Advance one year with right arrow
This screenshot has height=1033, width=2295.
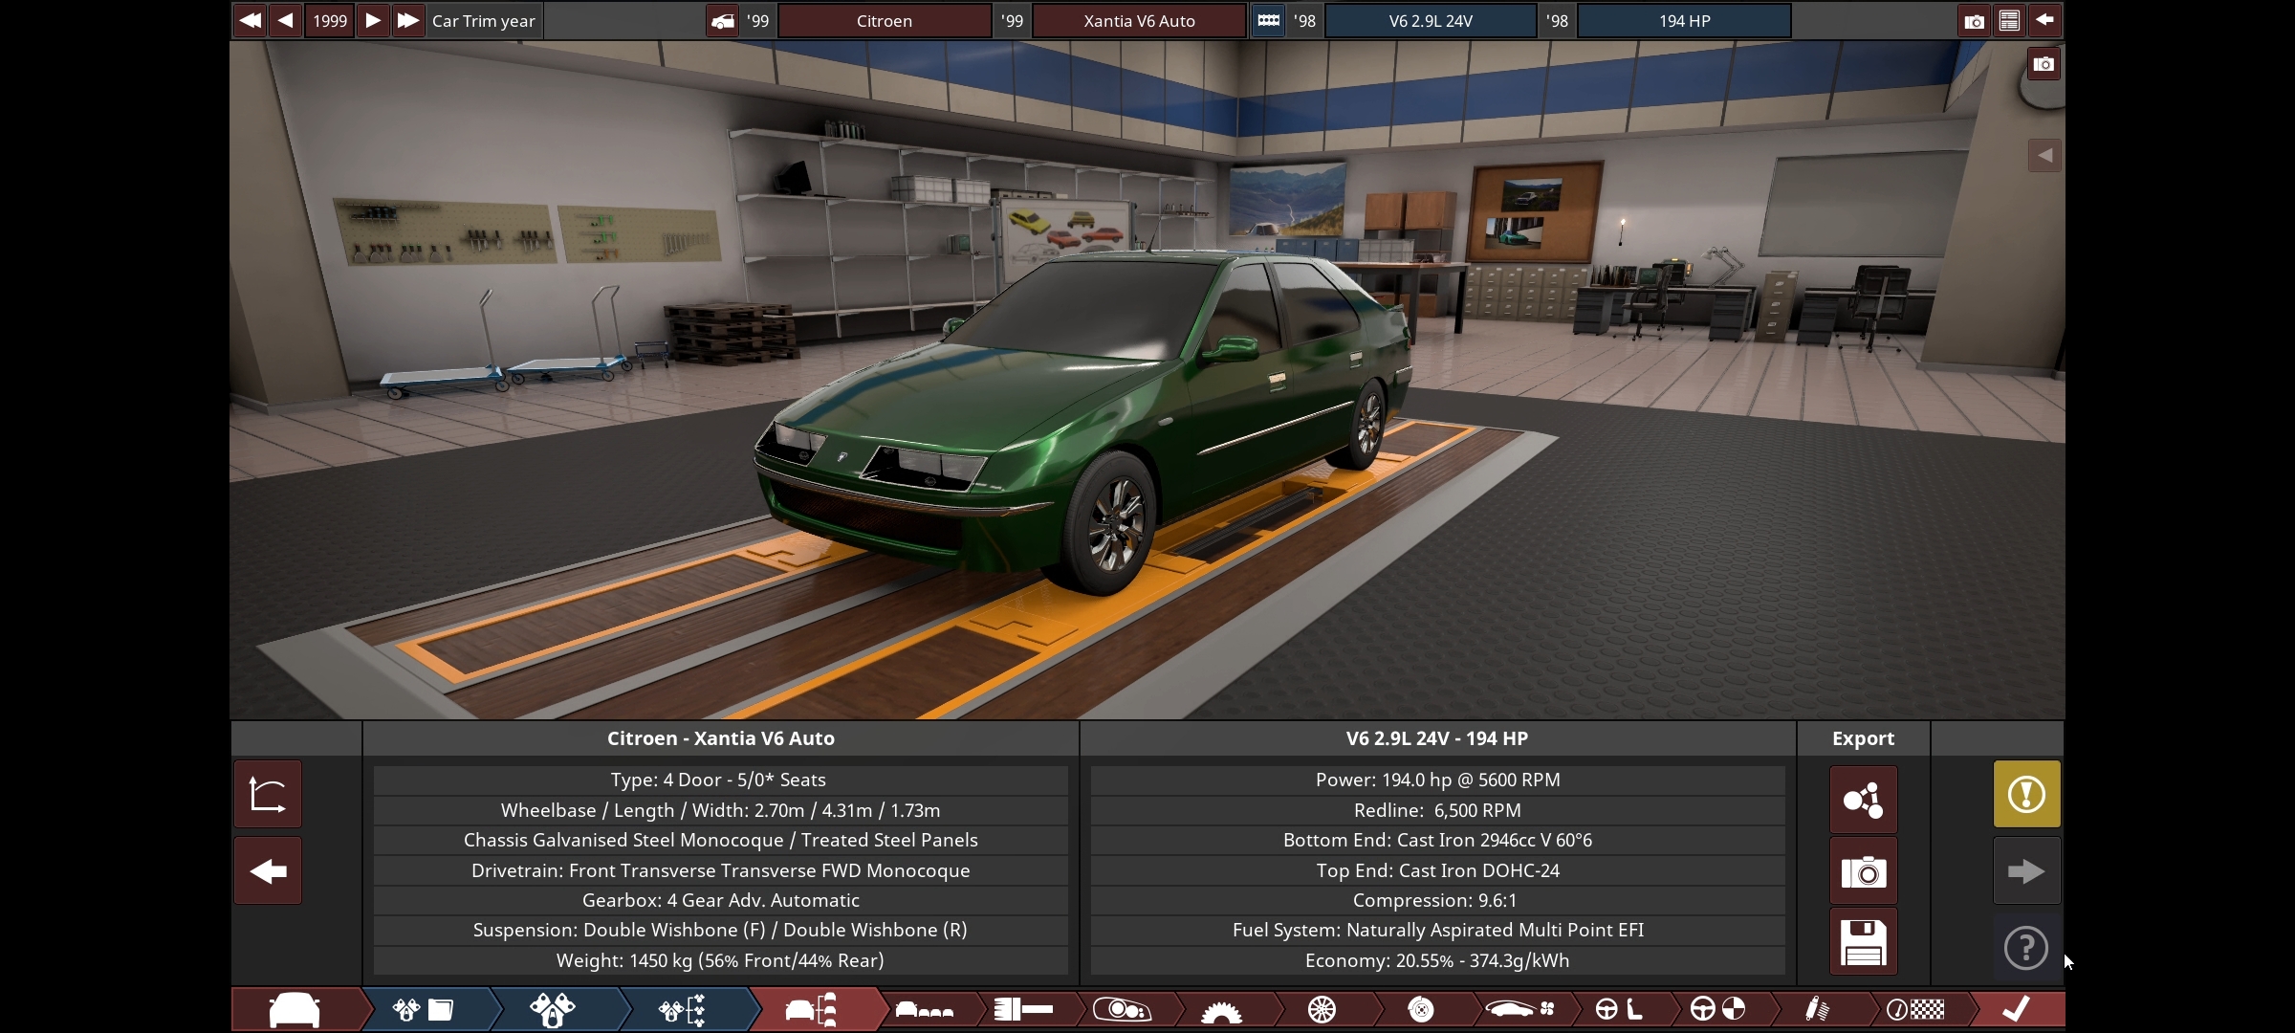pos(373,20)
